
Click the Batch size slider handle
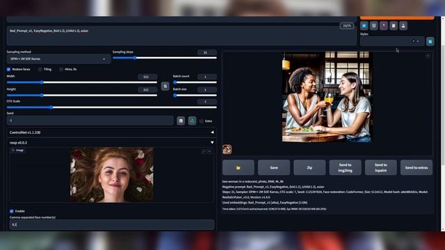pos(175,95)
